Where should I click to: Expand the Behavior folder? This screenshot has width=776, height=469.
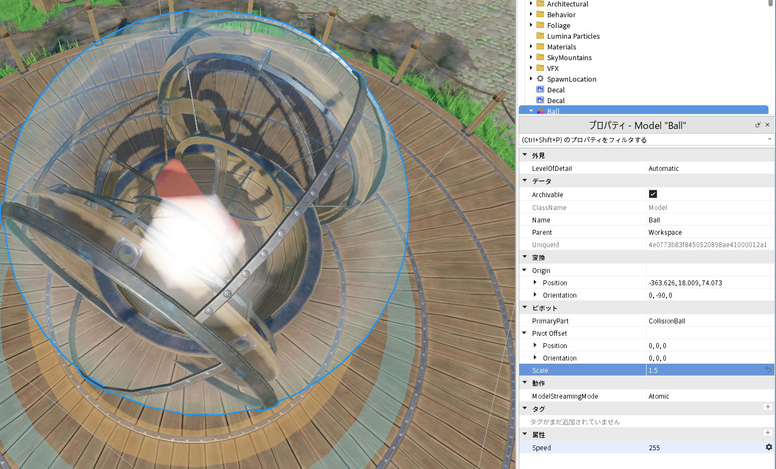(531, 15)
